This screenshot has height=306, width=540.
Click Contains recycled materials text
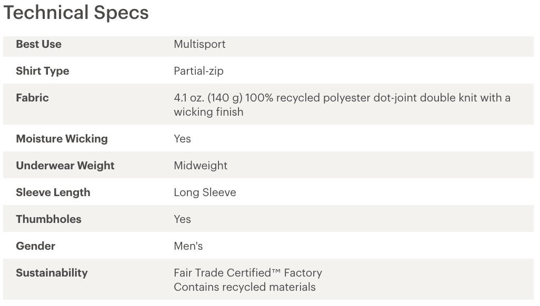[x=245, y=287]
